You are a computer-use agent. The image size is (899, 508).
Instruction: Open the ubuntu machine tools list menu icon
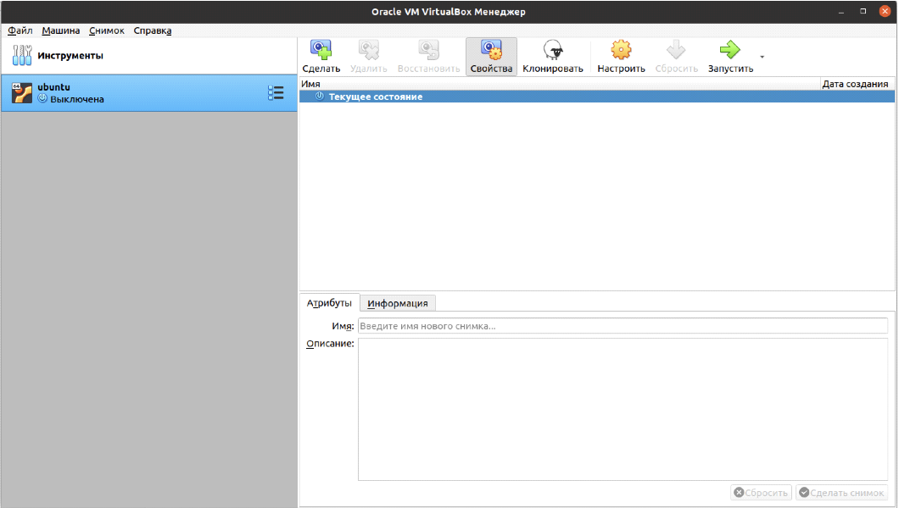pyautogui.click(x=276, y=92)
